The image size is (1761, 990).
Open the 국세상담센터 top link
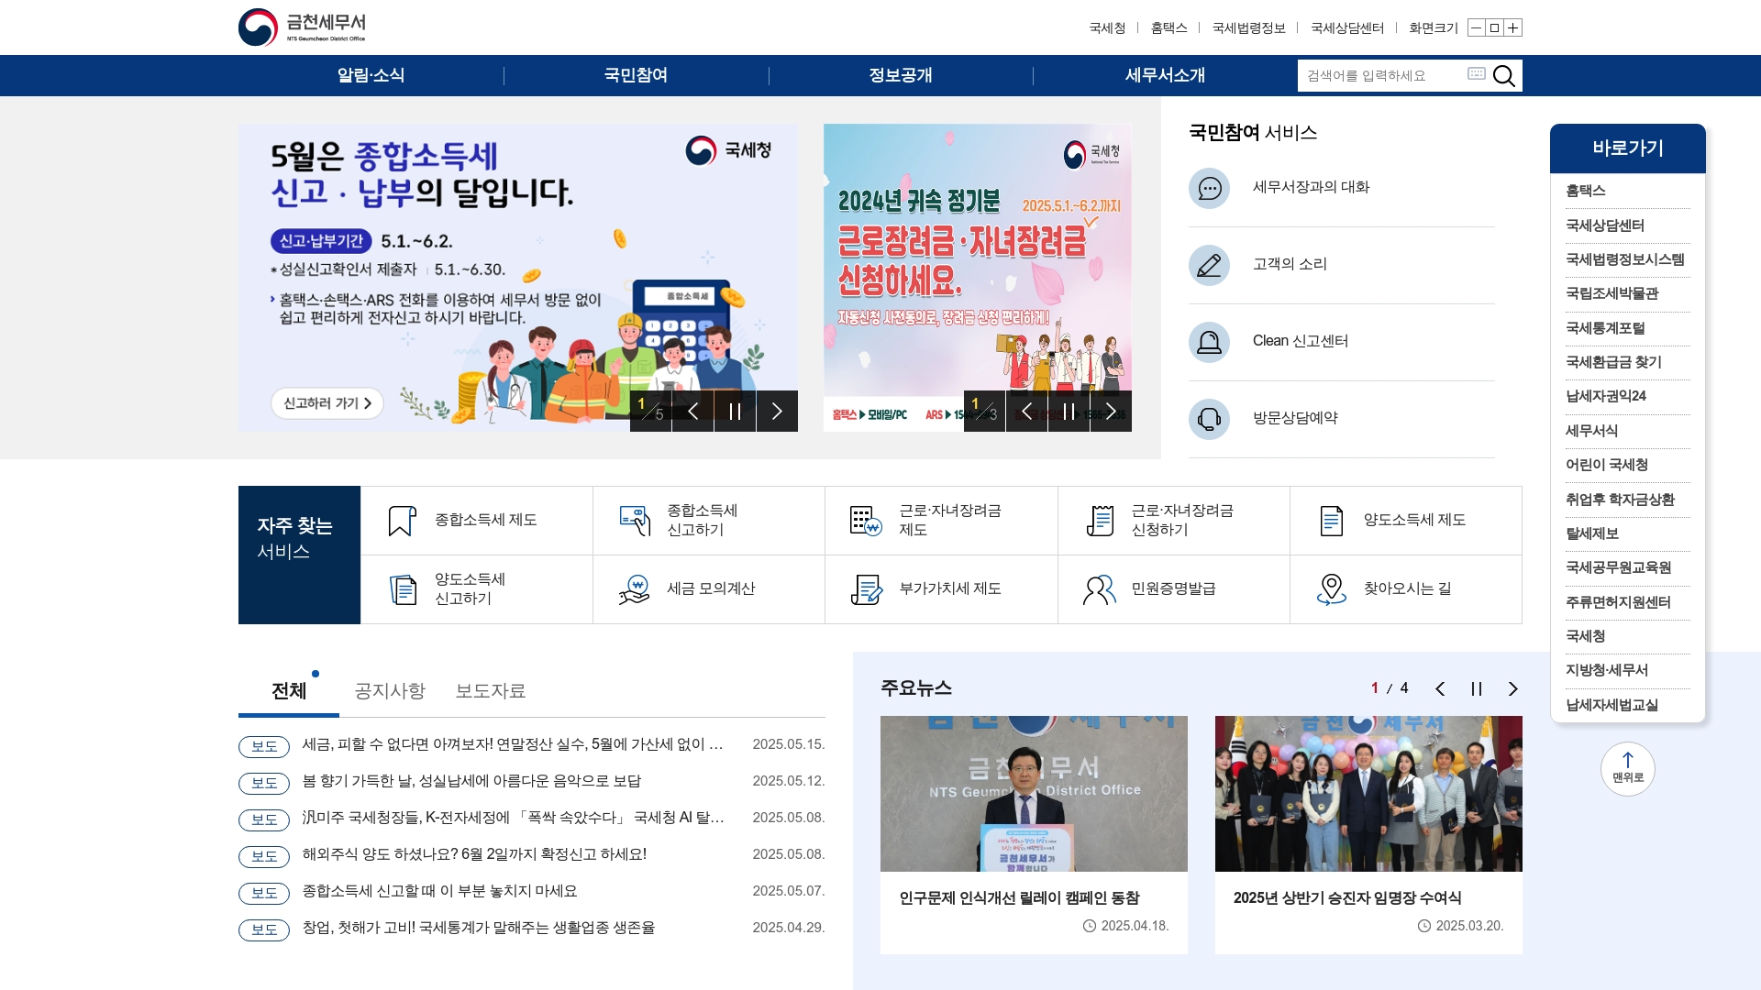coord(1346,27)
